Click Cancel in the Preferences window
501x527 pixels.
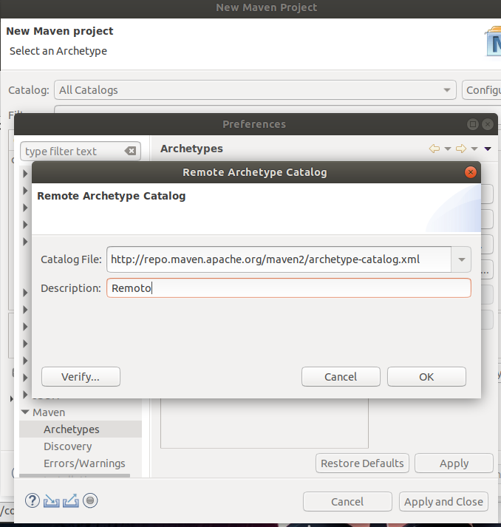pyautogui.click(x=347, y=502)
